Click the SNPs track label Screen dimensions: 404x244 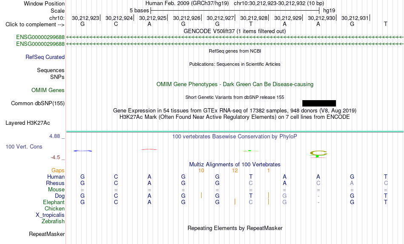click(57, 77)
